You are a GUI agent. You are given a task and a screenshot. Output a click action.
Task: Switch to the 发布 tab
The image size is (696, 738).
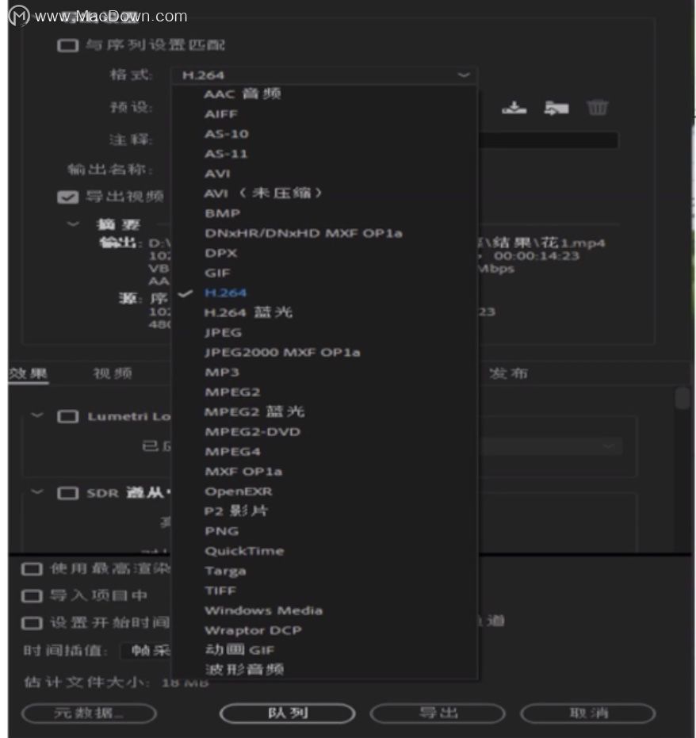(x=508, y=373)
